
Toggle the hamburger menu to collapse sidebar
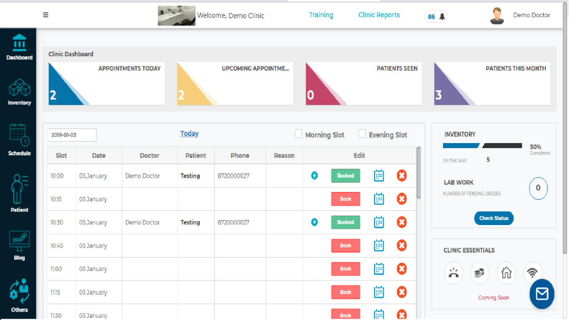46,15
